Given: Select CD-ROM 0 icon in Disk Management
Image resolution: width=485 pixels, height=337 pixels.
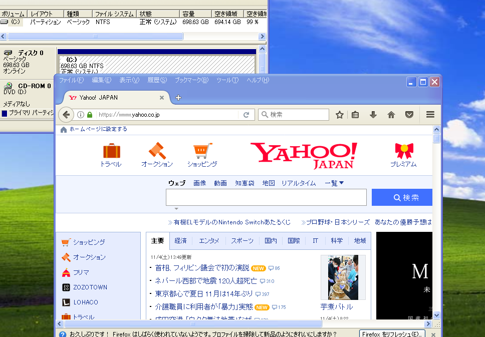Looking at the screenshot, I should tap(9, 86).
